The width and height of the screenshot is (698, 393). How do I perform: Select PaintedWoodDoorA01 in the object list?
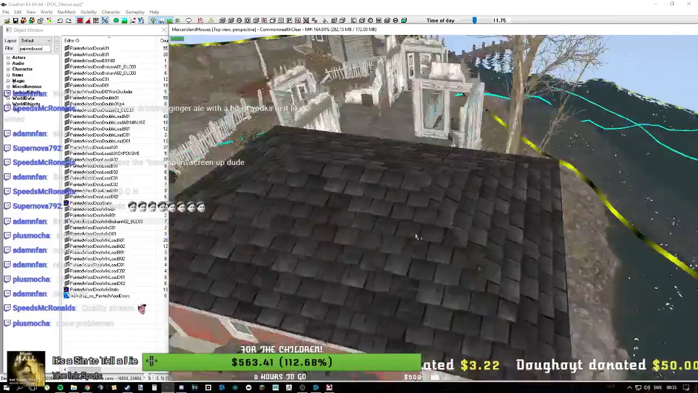click(89, 48)
